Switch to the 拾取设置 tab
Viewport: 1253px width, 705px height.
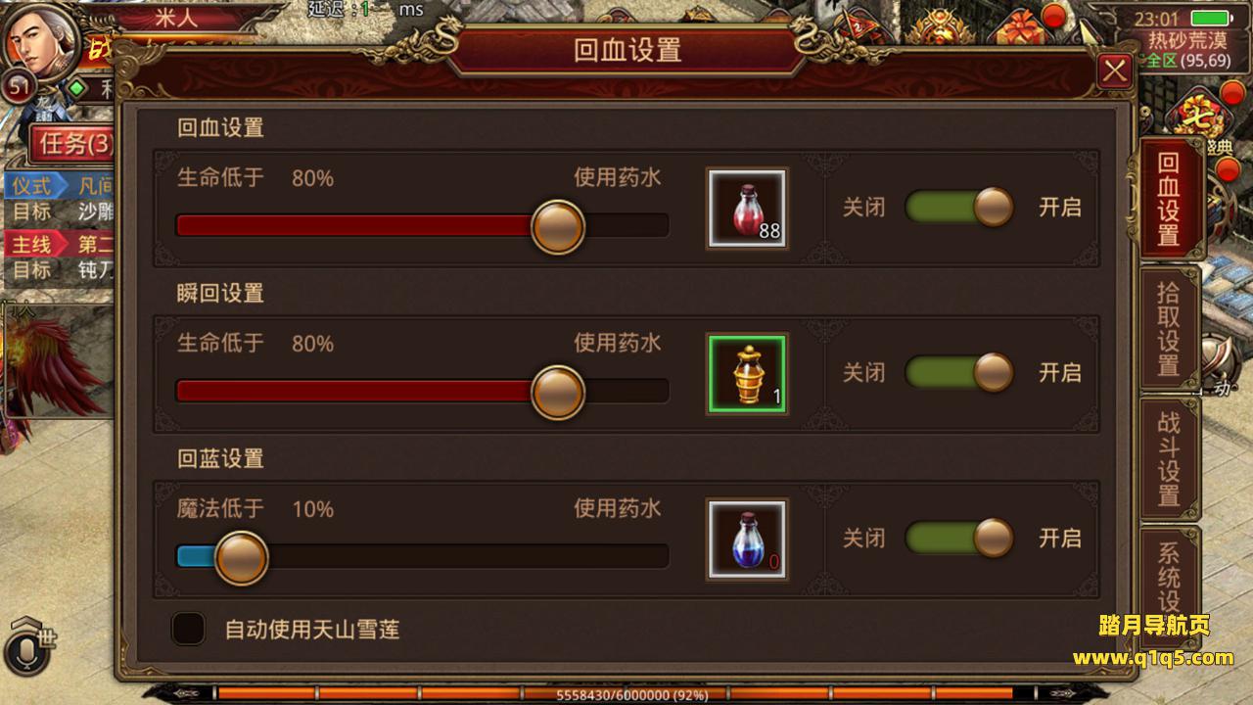(1169, 329)
